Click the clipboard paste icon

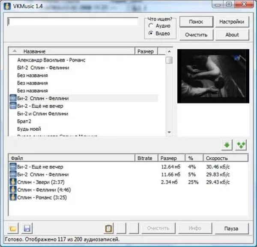[108, 228]
